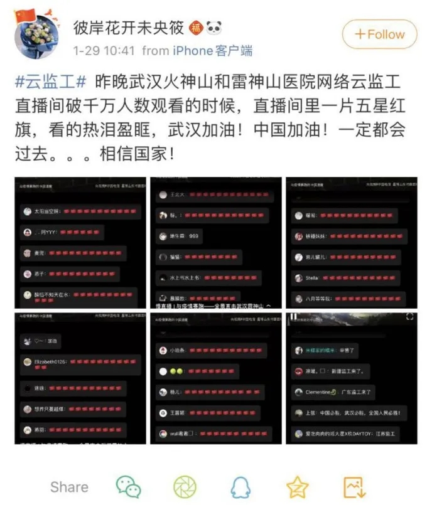The image size is (432, 505).
Task: Open the iPhone客户端 source link
Action: pyautogui.click(x=213, y=51)
